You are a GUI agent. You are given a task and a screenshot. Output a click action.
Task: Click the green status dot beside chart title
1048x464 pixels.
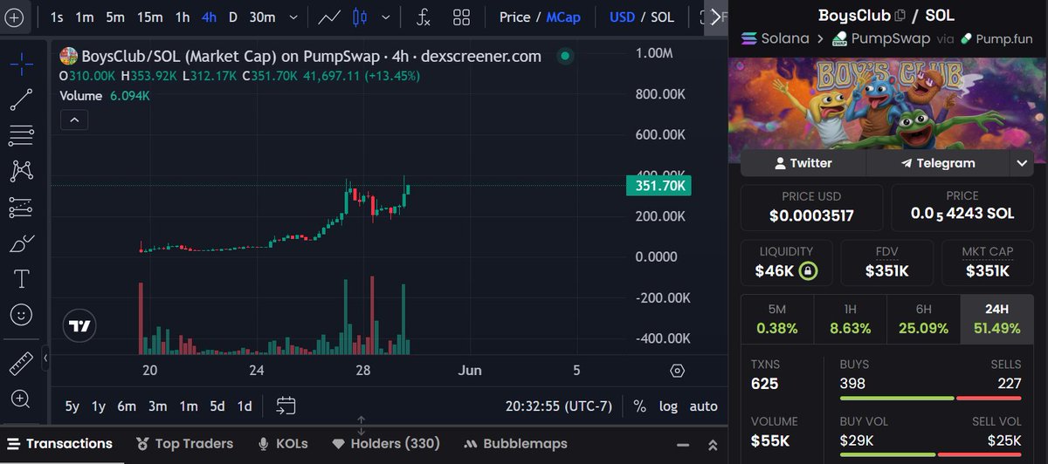coord(565,57)
